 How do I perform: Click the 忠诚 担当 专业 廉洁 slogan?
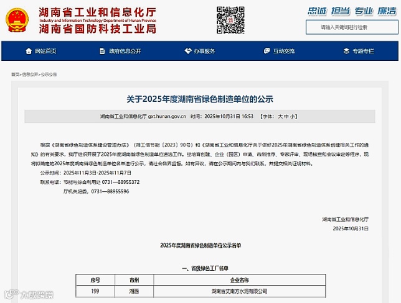coord(352,11)
